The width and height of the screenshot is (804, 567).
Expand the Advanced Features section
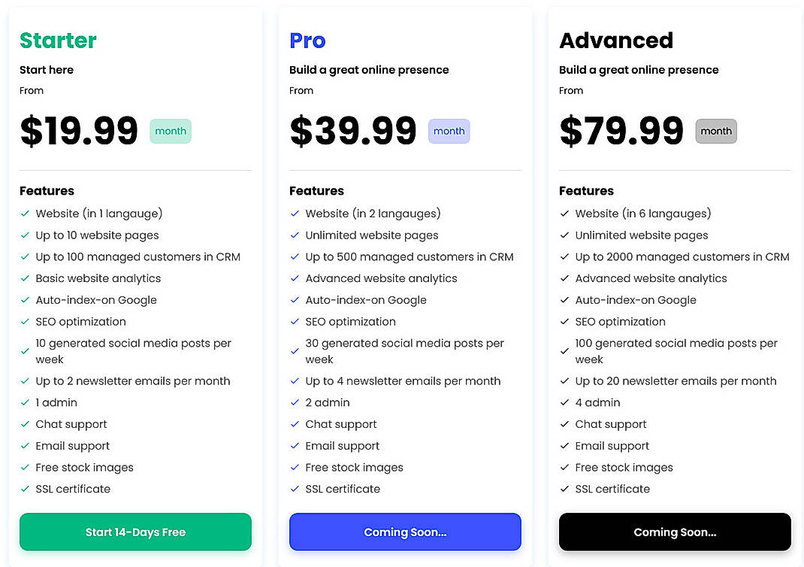pyautogui.click(x=586, y=191)
